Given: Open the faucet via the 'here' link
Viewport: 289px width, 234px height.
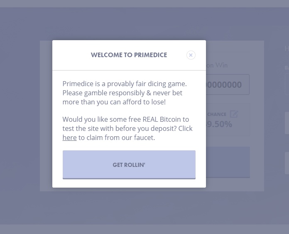Looking at the screenshot, I should click(69, 138).
